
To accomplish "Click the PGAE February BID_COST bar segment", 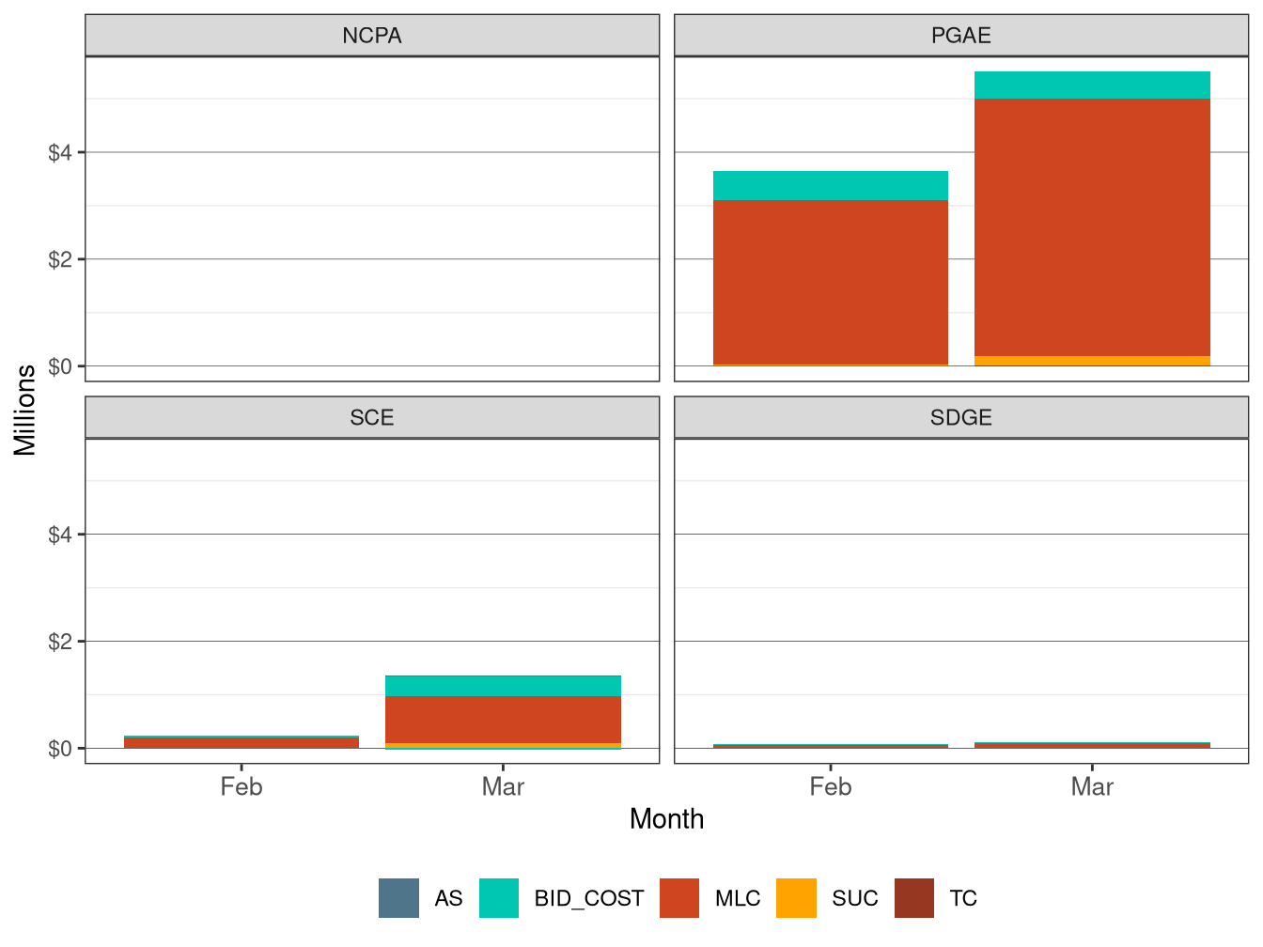I will click(831, 186).
